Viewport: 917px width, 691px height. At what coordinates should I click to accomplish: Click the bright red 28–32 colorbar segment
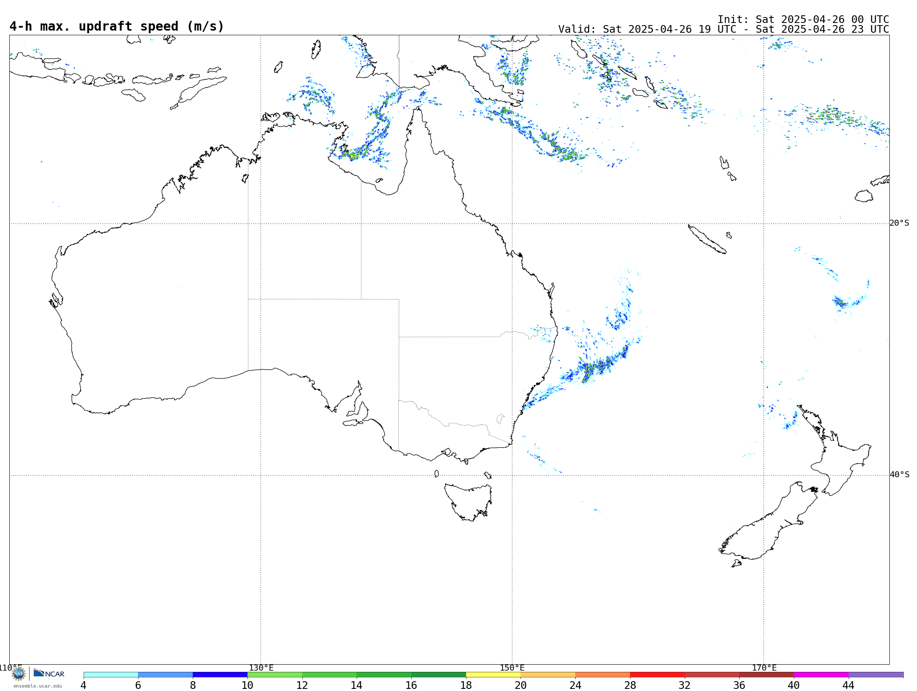pyautogui.click(x=657, y=675)
